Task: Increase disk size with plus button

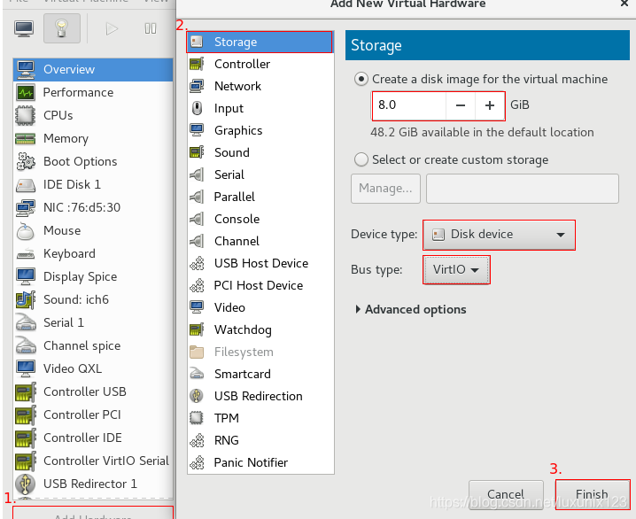Action: pos(490,105)
